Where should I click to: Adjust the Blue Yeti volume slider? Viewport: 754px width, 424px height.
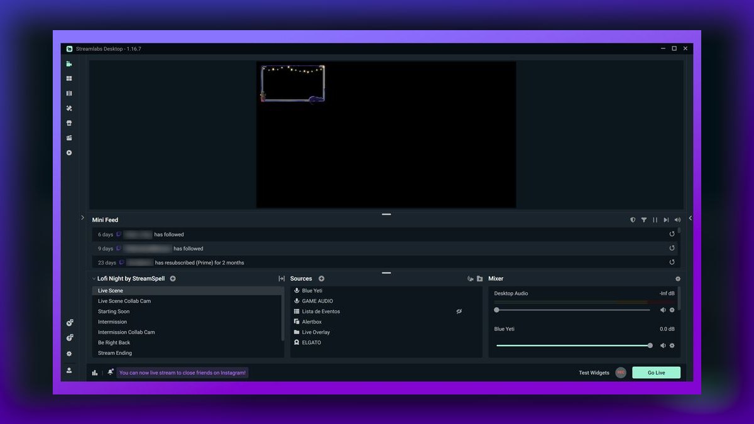click(573, 345)
